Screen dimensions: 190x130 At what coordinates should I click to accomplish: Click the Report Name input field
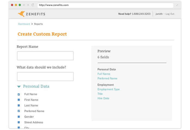tap(45, 56)
